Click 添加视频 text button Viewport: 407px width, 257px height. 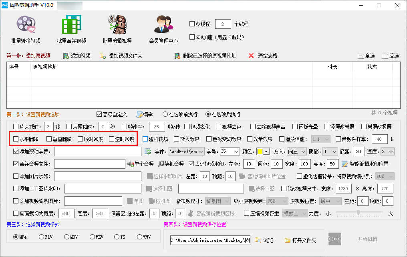tap(81, 56)
